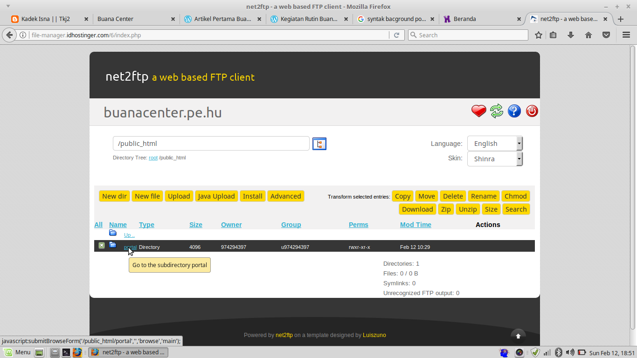Click the Move button
Viewport: 637px width, 358px height.
[427, 196]
